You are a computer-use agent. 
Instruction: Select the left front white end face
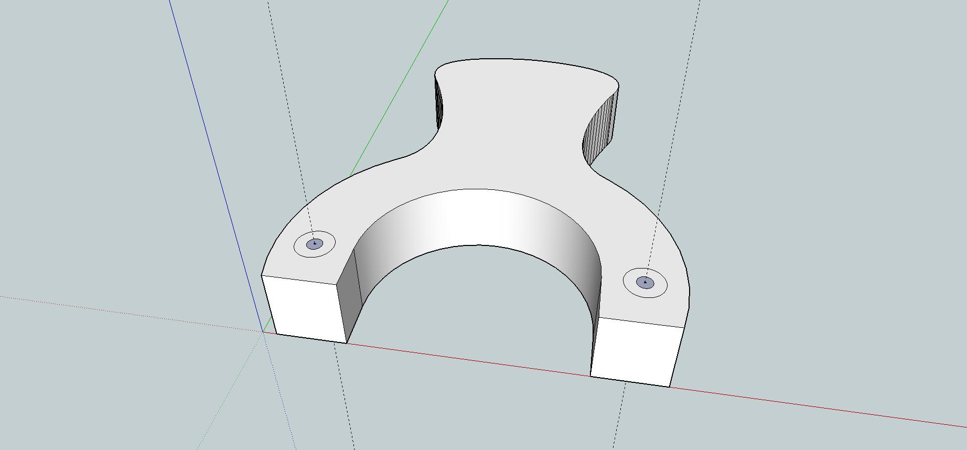[x=304, y=309]
